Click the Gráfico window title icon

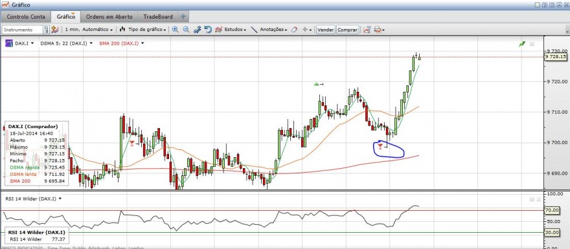tap(5, 5)
